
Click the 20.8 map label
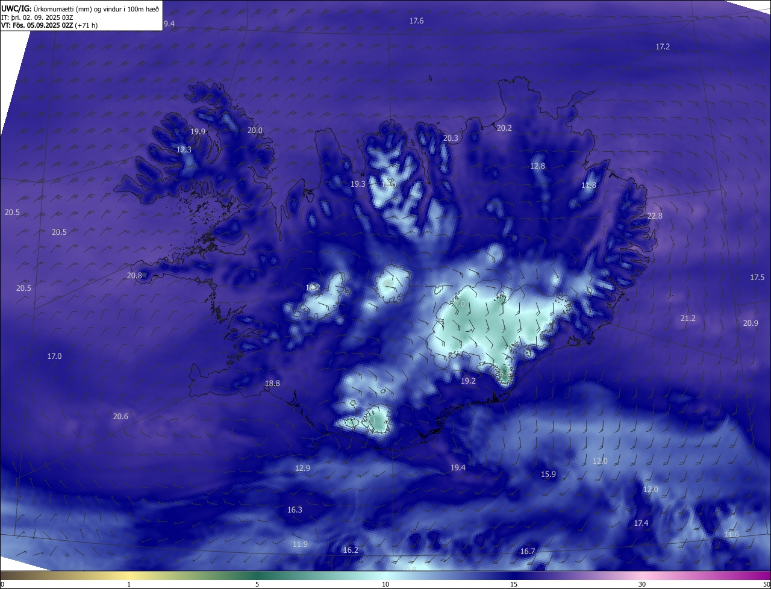(134, 276)
